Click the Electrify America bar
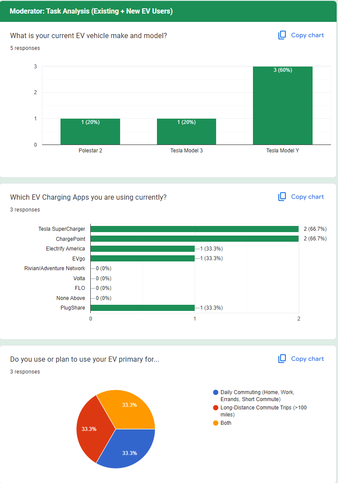Screen dimensions: 338x483 click(x=142, y=249)
